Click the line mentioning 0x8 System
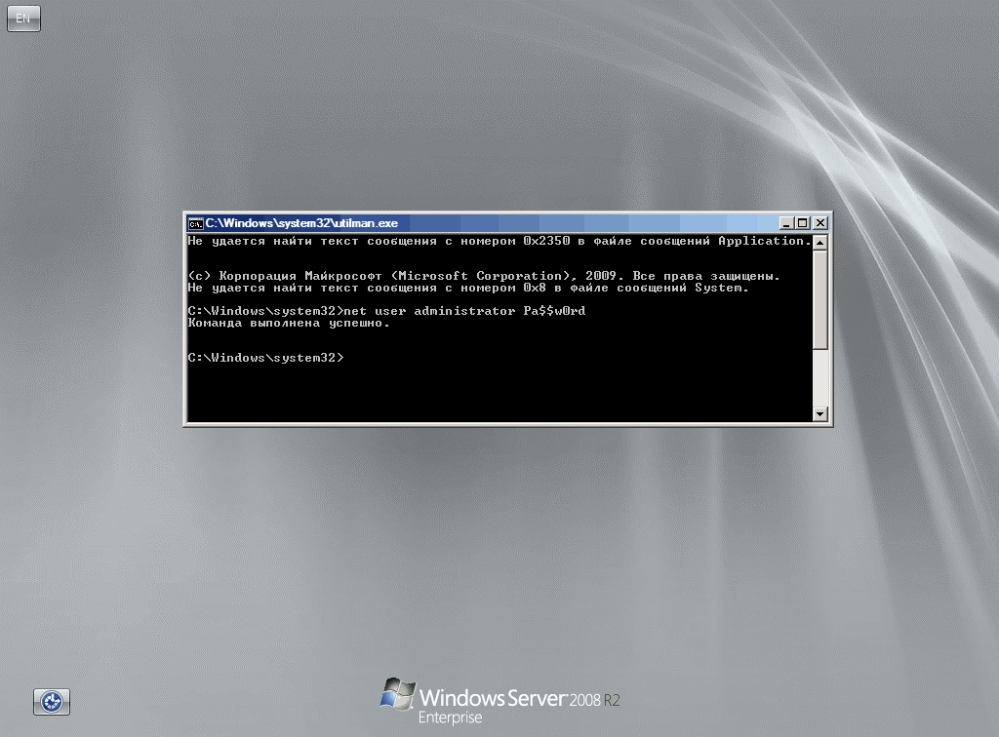Viewport: 999px width, 737px height. [467, 288]
